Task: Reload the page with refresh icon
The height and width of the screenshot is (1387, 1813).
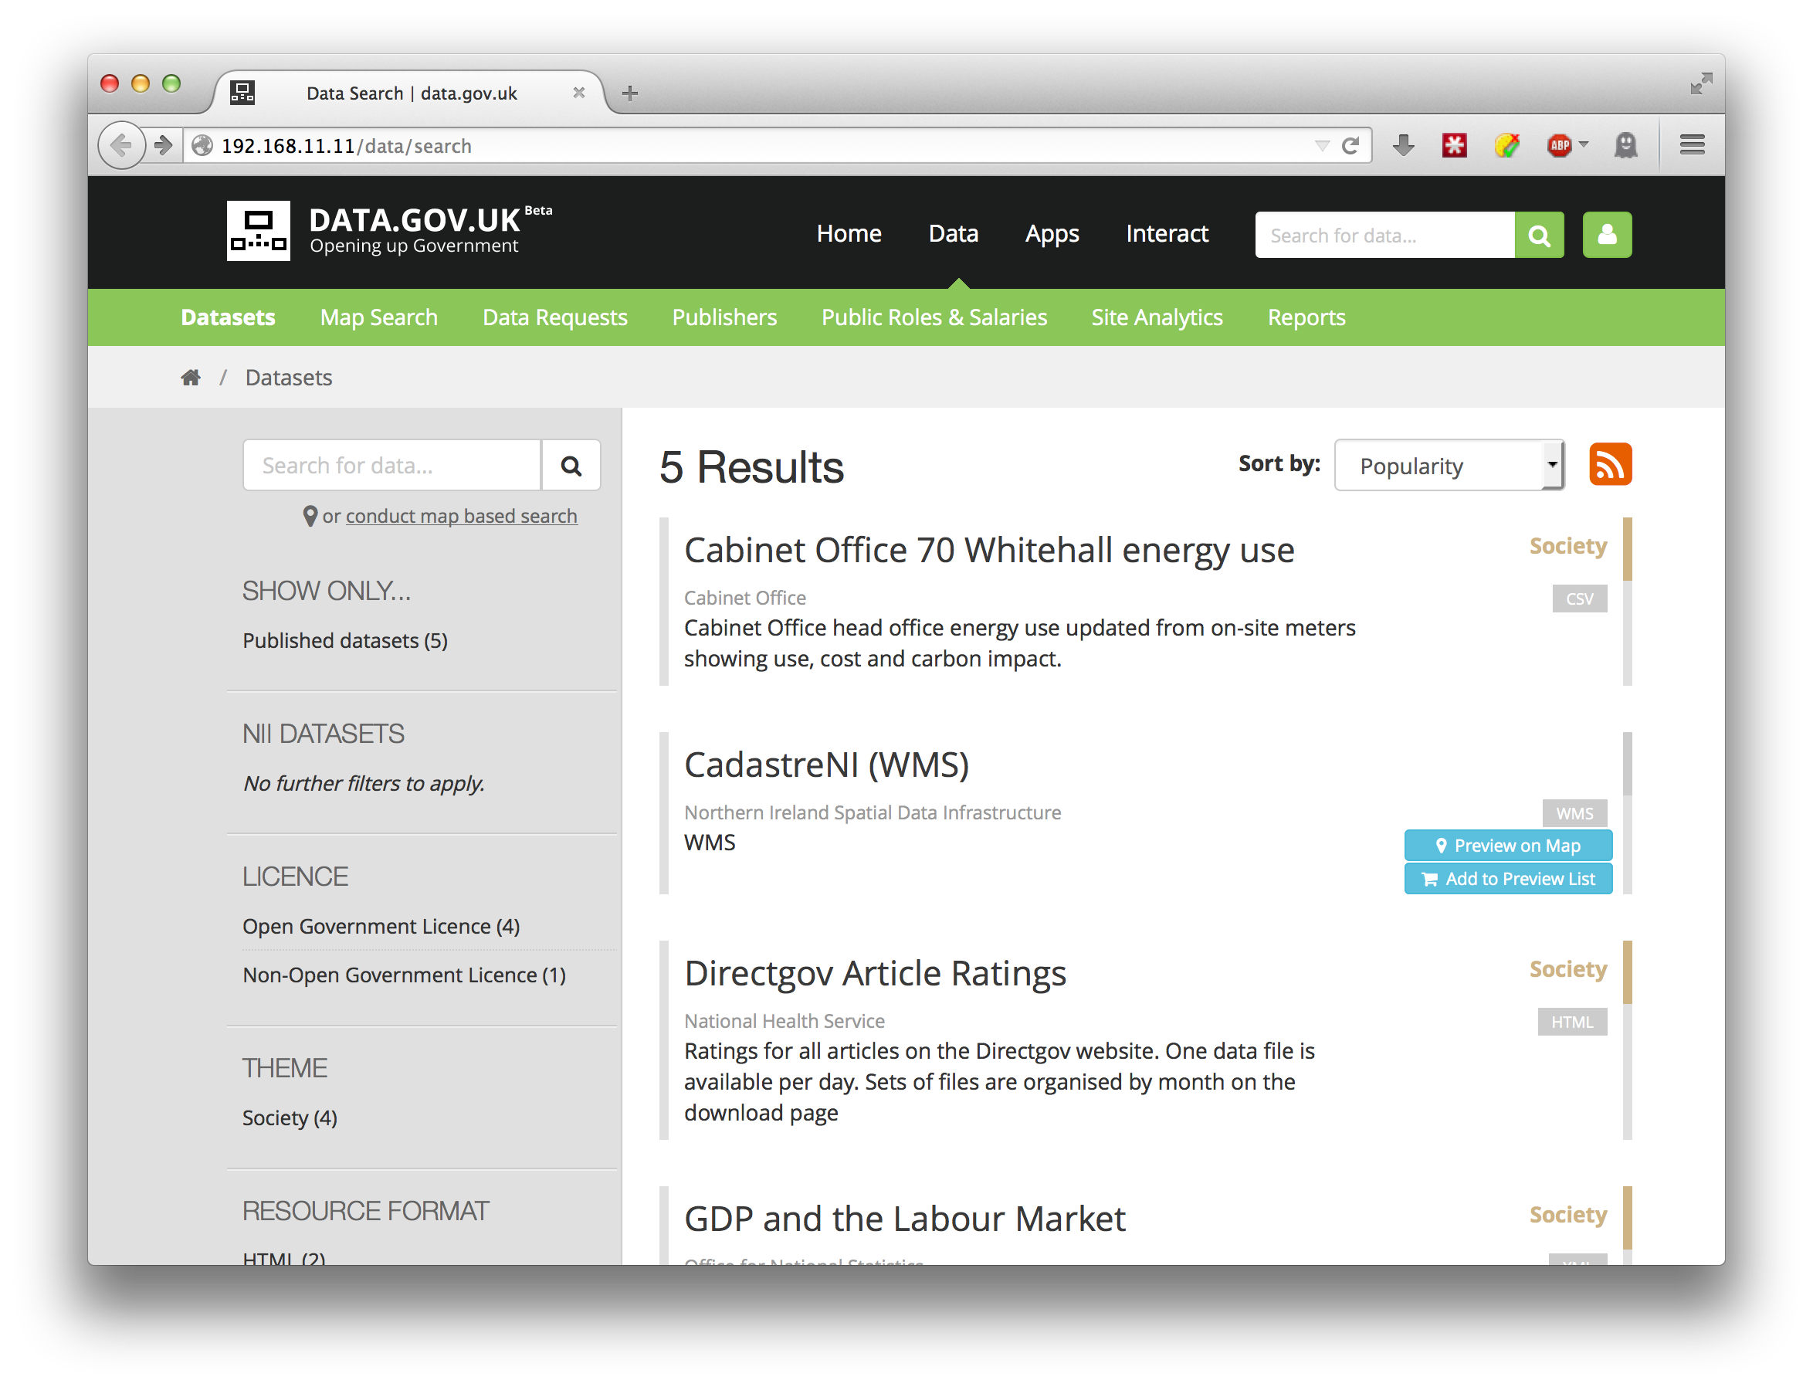Action: point(1350,146)
